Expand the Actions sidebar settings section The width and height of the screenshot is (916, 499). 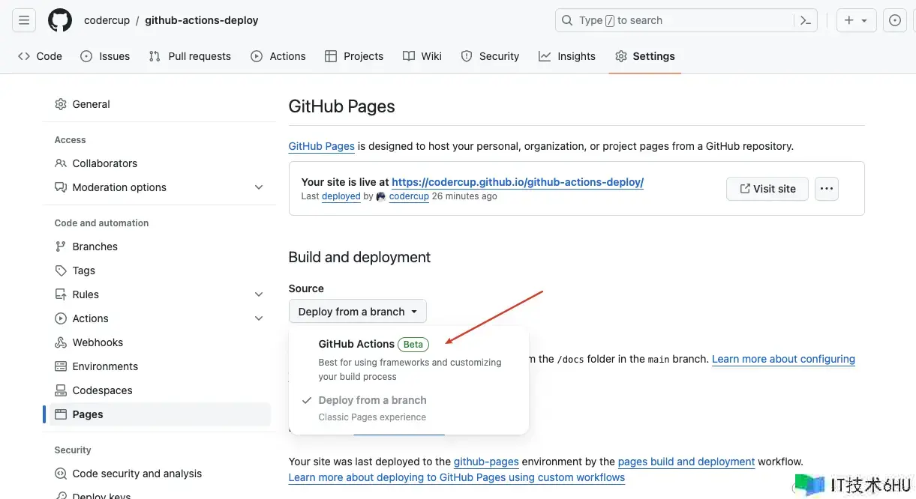coord(259,318)
